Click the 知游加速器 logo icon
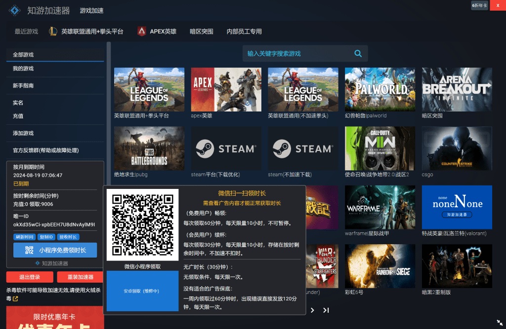Image resolution: width=506 pixels, height=329 pixels. point(14,10)
